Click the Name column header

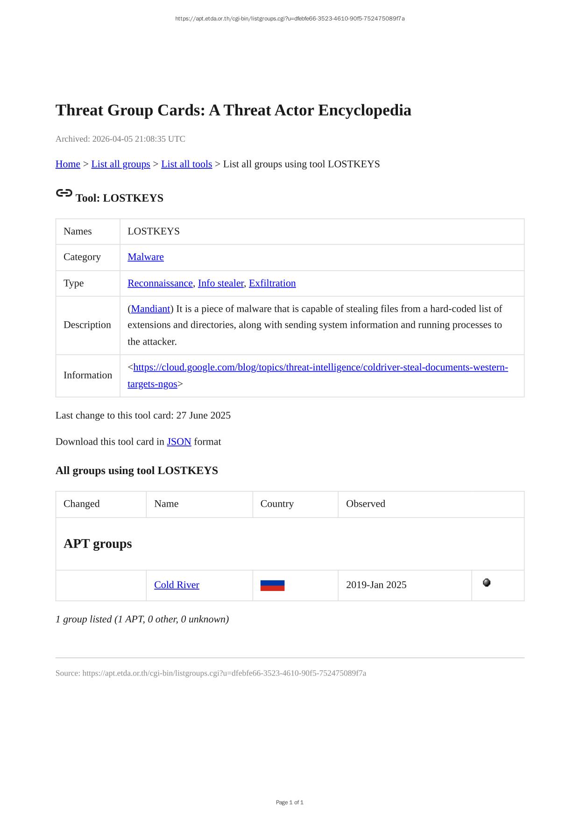(x=166, y=504)
